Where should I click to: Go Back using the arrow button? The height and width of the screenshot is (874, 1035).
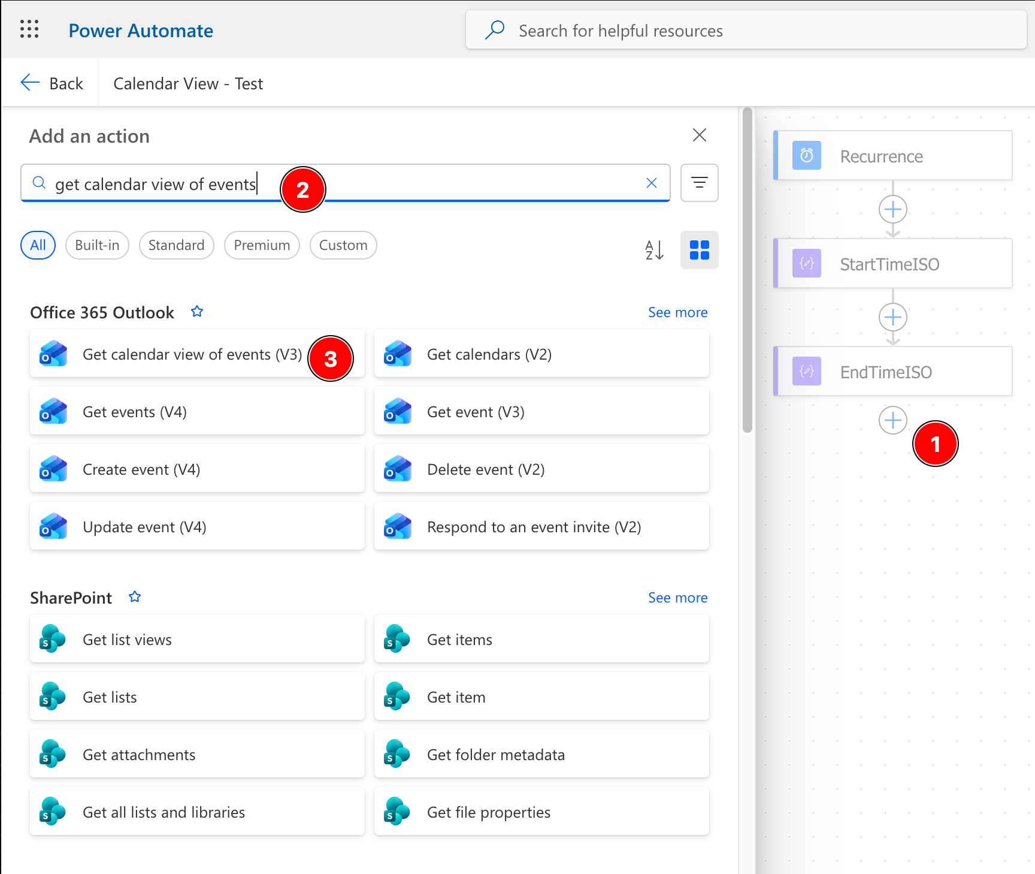point(52,83)
